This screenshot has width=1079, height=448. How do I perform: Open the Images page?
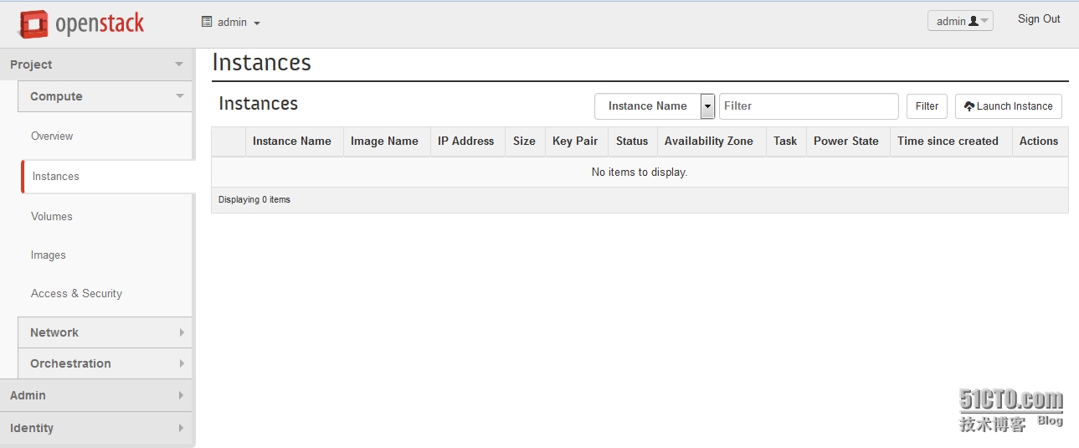point(49,255)
